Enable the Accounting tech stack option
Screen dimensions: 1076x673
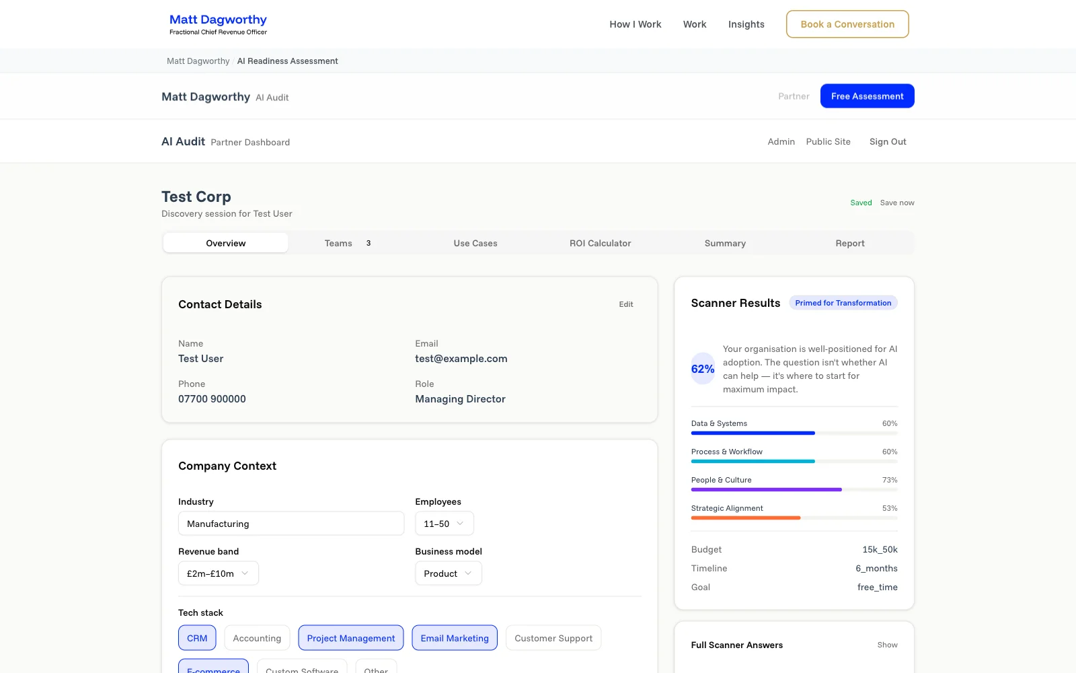[257, 637]
